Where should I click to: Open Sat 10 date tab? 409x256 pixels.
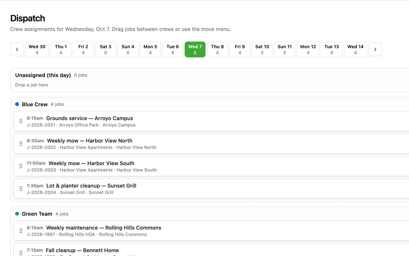(x=262, y=49)
